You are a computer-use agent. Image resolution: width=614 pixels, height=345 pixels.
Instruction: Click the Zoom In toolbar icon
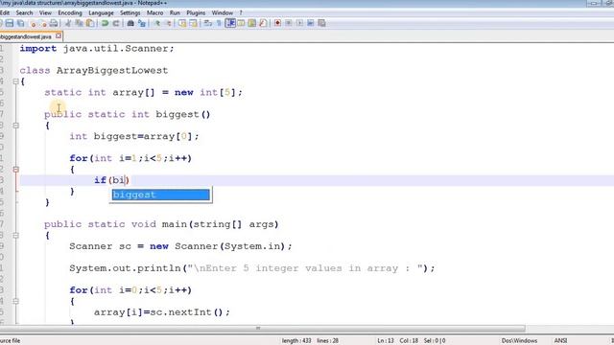pos(157,23)
